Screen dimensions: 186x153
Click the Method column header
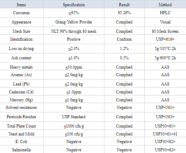(x=165, y=5)
